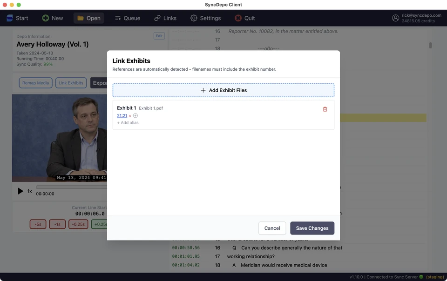Image resolution: width=447 pixels, height=281 pixels.
Task: Click the Avery Holloway (Vol. 1) title
Action: (x=53, y=44)
